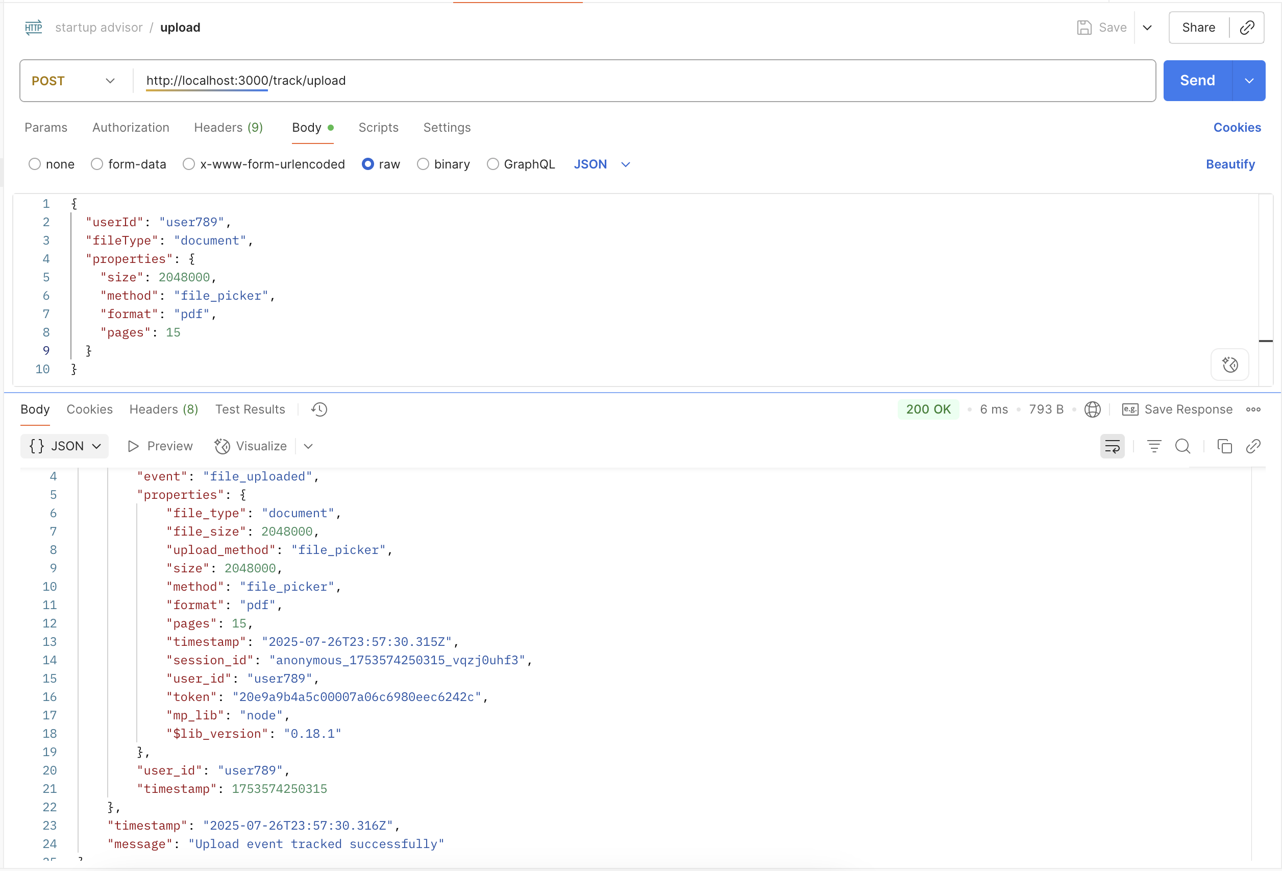Click the filter response icon
The image size is (1282, 871).
[1154, 446]
